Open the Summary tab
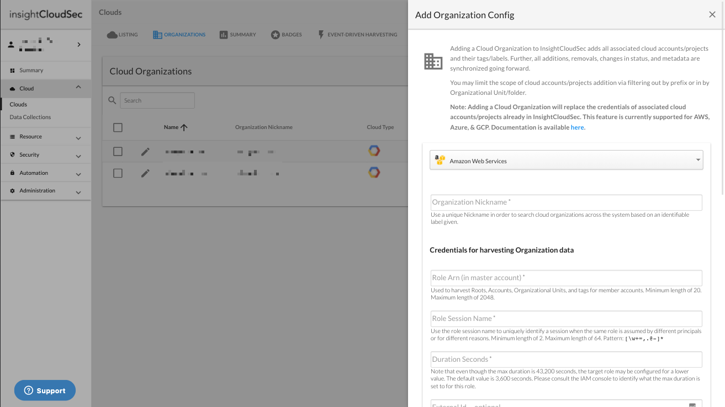This screenshot has width=725, height=407. click(237, 35)
